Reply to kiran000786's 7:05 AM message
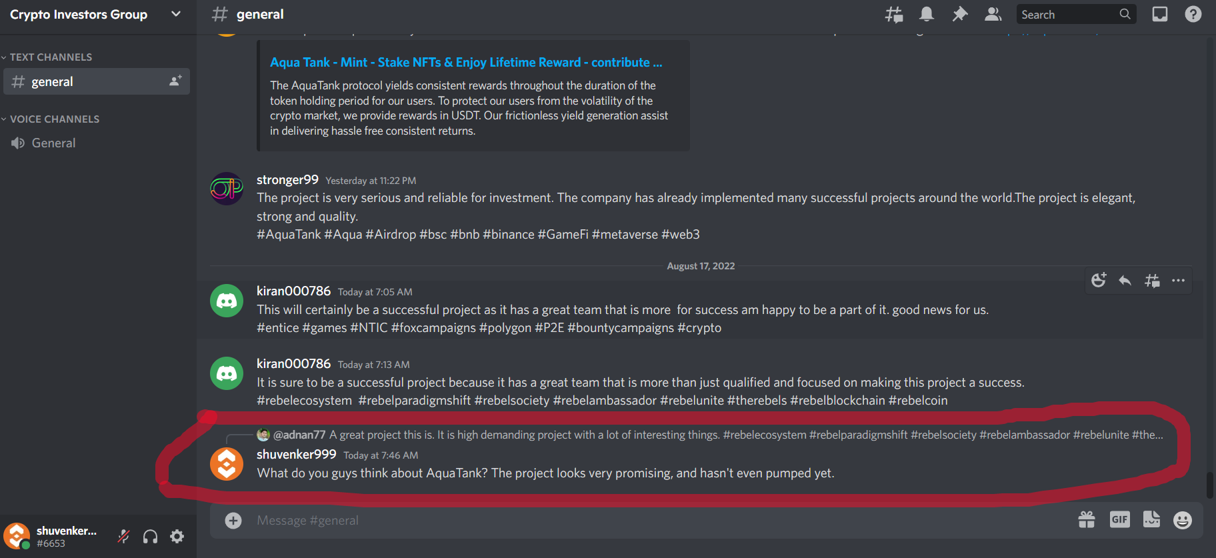The image size is (1216, 558). [1125, 281]
